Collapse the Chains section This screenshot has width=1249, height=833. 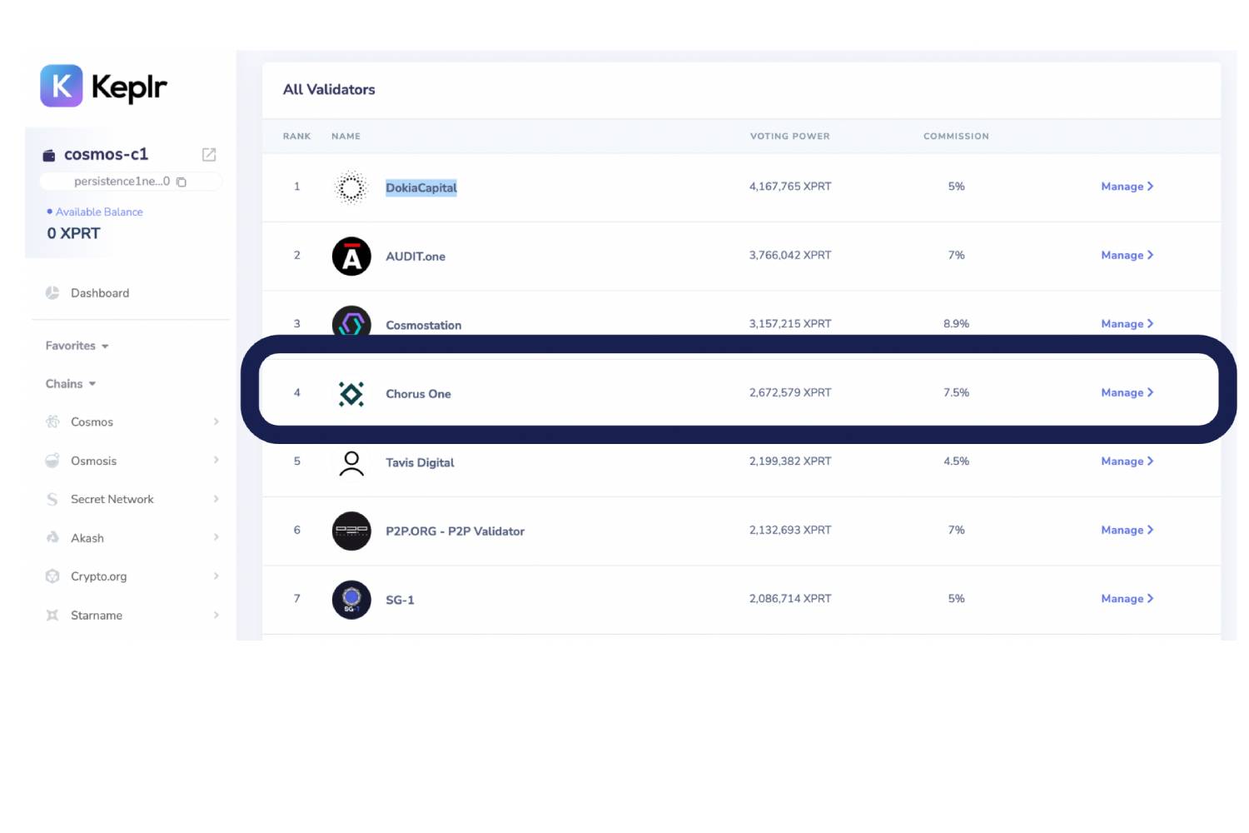pos(71,384)
